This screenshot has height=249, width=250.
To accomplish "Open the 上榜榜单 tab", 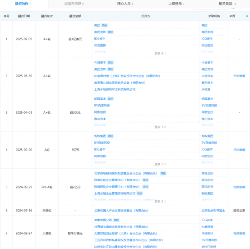I will pyautogui.click(x=176, y=4).
